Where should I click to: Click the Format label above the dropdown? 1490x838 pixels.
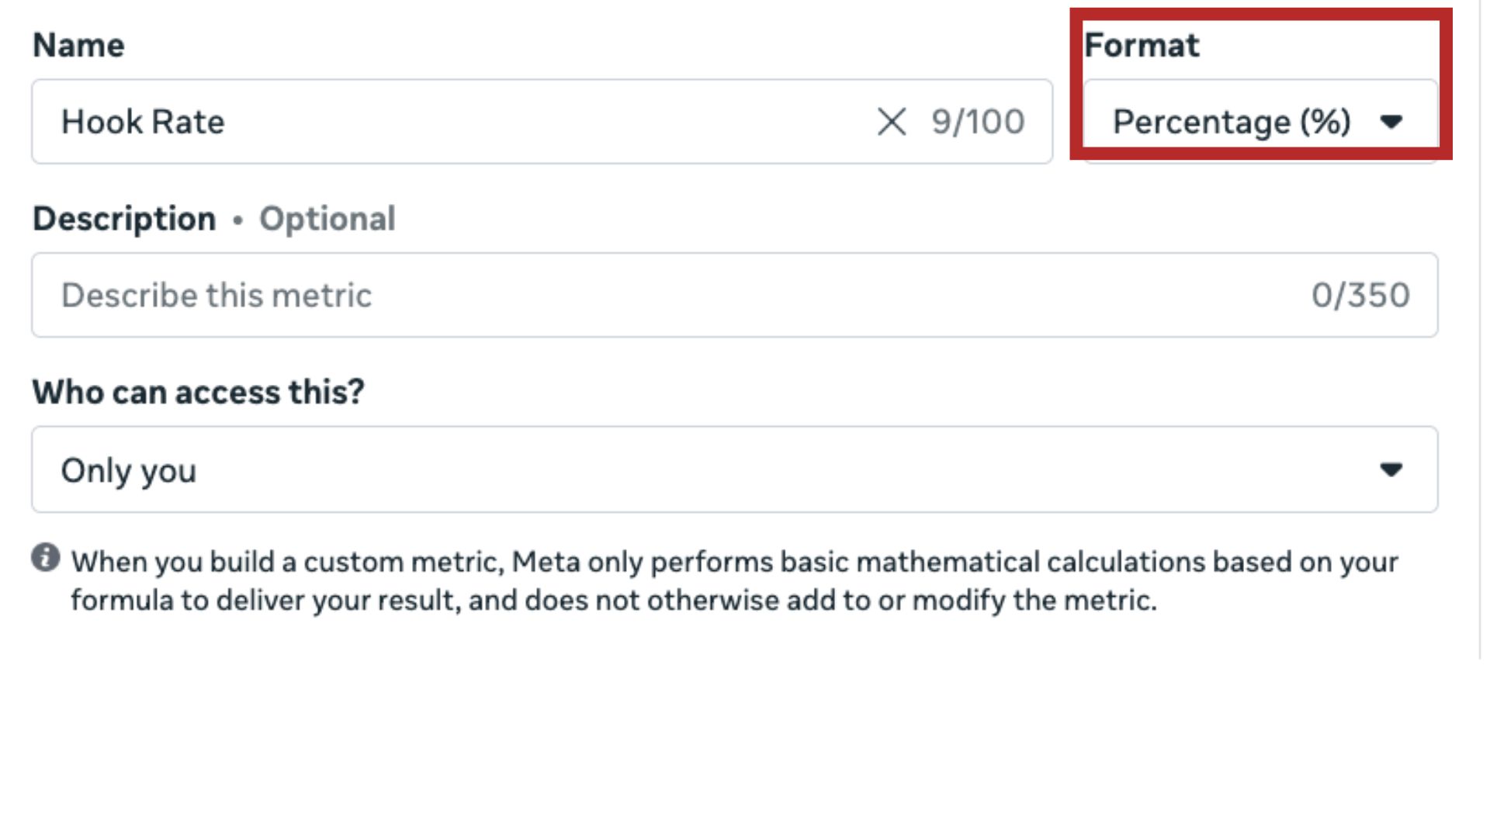tap(1142, 45)
